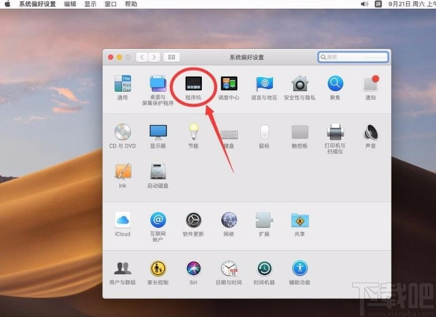
Task: Close the 系统偏好设置 window
Action: click(x=111, y=57)
